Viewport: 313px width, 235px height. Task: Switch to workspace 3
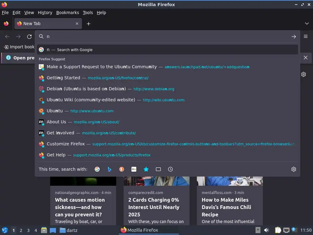pos(28,230)
